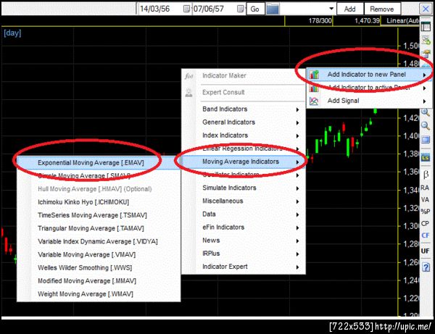The width and height of the screenshot is (435, 334).
Task: Choose Triangular Moving Average [.TAMAV]
Action: pos(99,228)
